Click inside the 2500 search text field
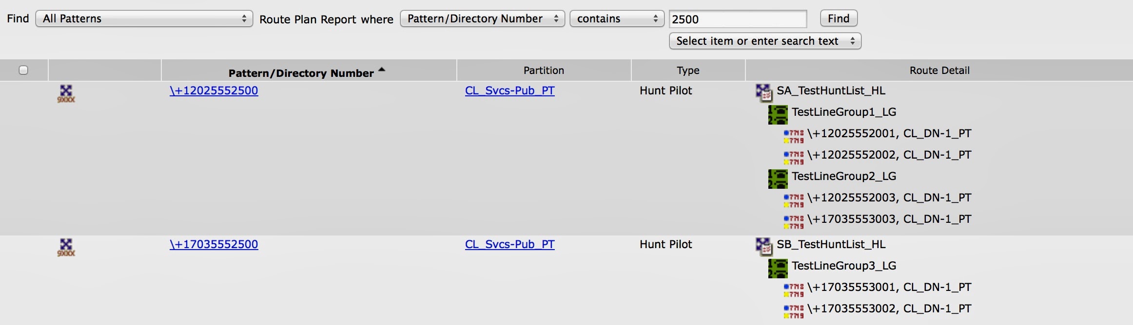The height and width of the screenshot is (325, 1133). tap(738, 20)
